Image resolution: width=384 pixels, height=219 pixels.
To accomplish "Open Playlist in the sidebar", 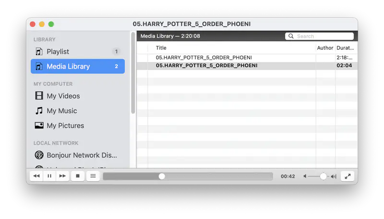I will (x=78, y=52).
